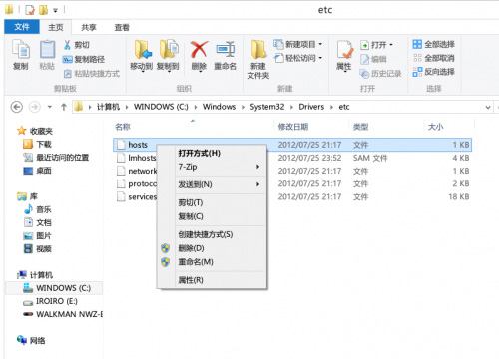Sort by Type (类型) column header

tap(360, 127)
